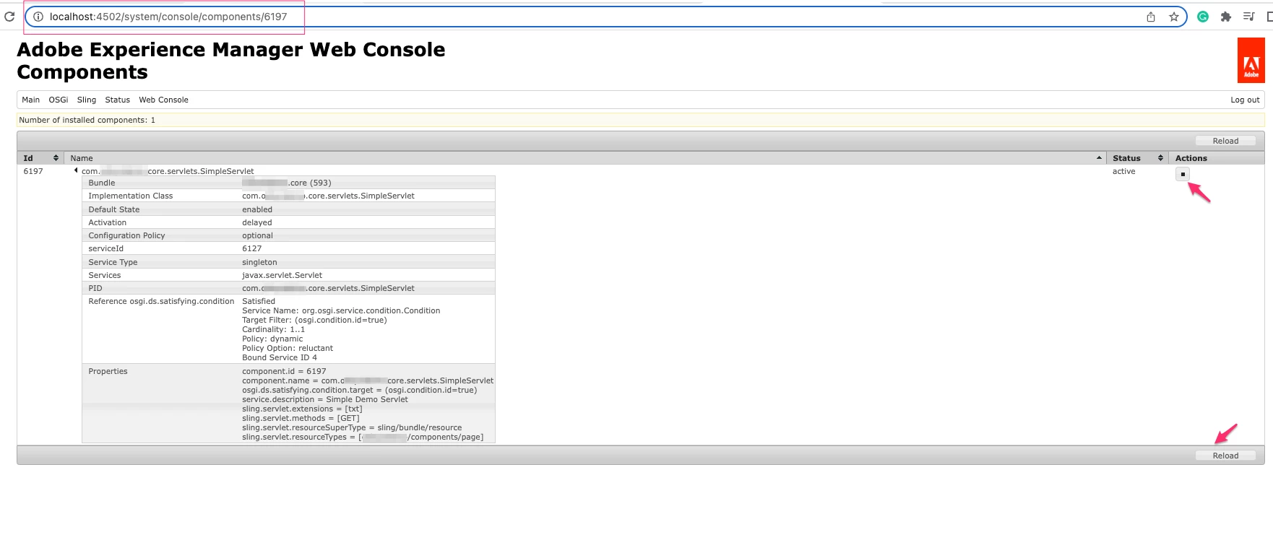Click the 'Implementation Class' label

131,196
